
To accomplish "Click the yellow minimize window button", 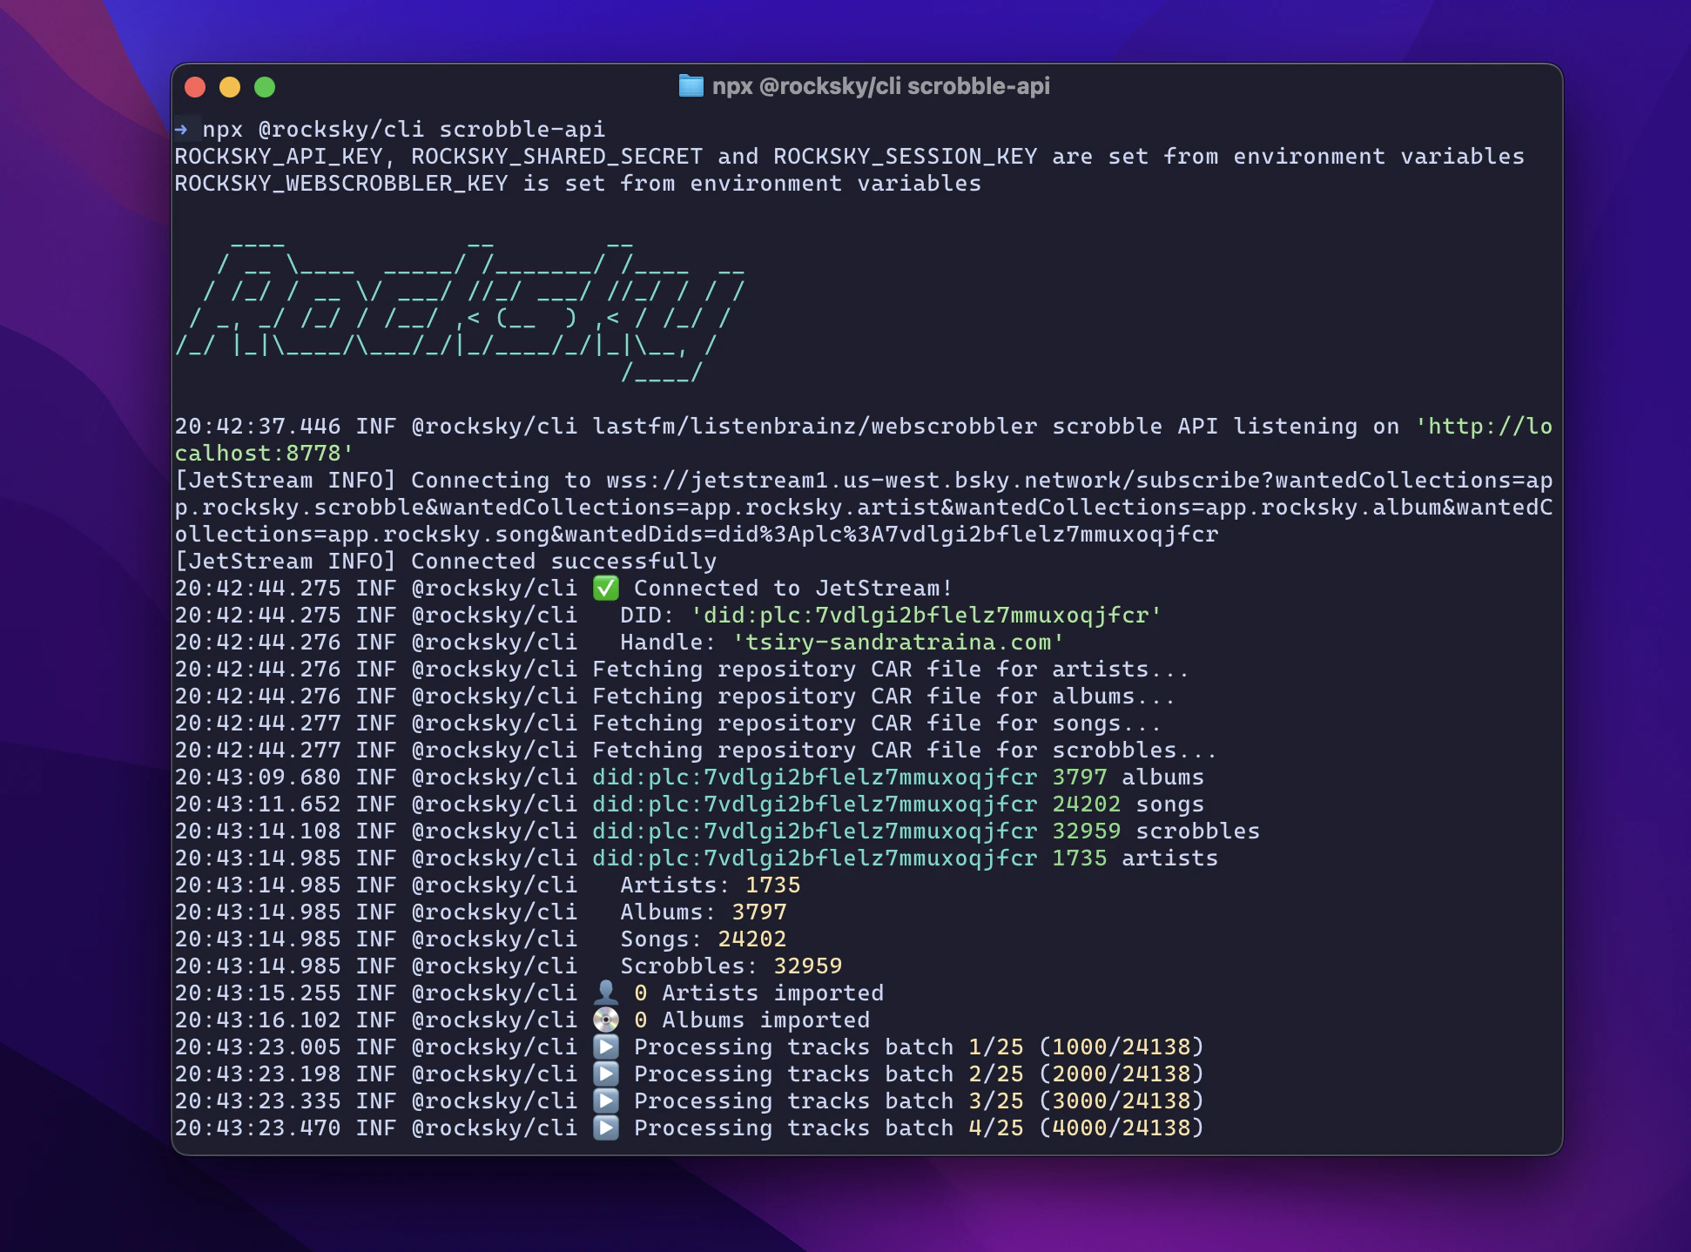I will tap(230, 87).
